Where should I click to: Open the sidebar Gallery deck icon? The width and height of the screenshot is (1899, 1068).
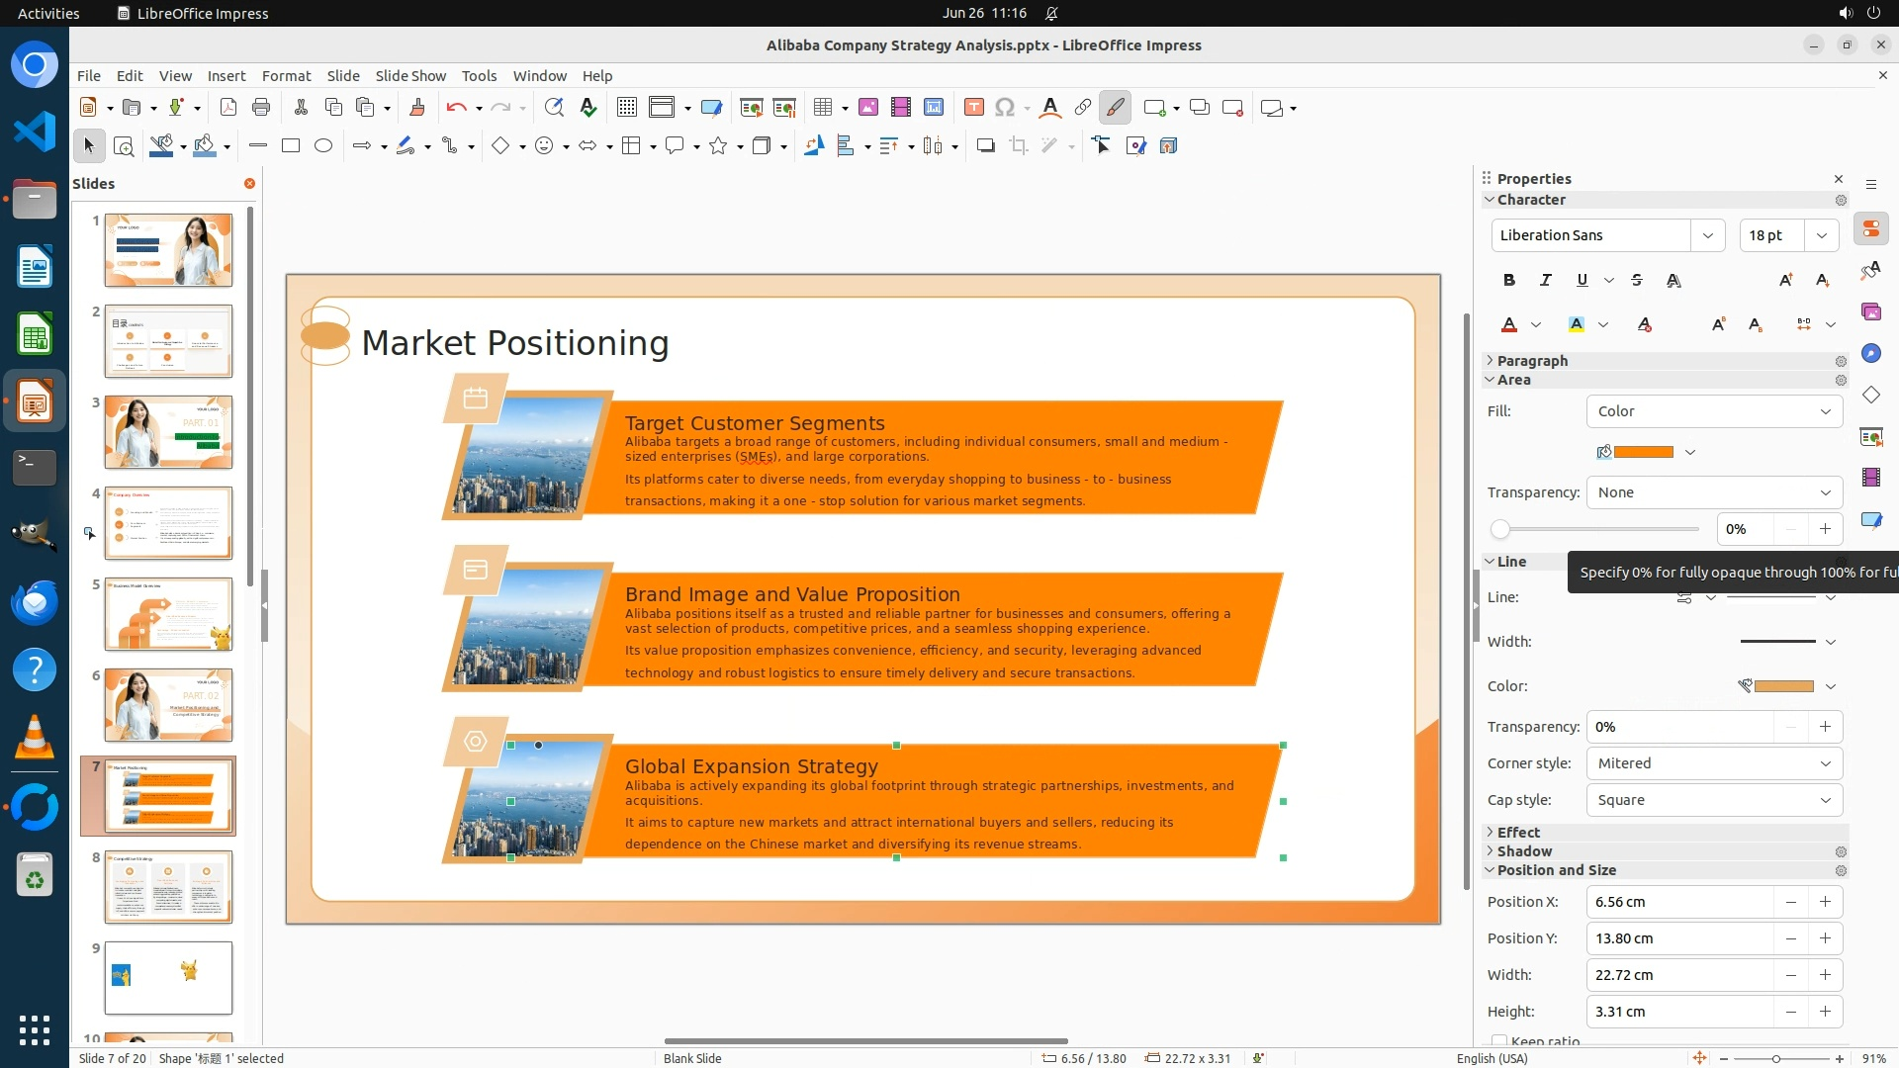tap(1870, 311)
